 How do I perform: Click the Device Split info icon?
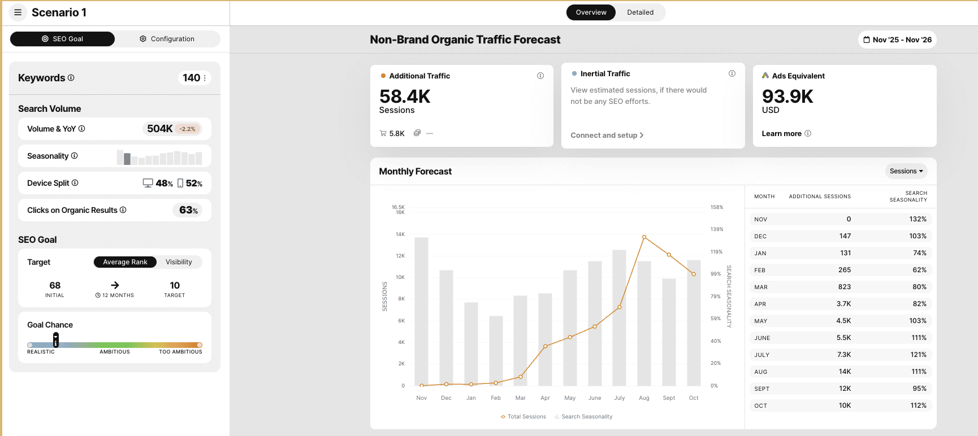(x=75, y=183)
